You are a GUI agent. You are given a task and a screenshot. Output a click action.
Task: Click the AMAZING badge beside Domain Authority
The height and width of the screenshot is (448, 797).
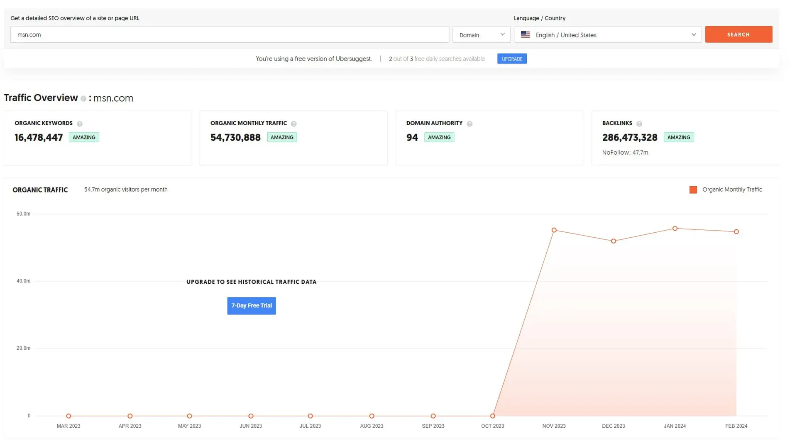(x=439, y=137)
